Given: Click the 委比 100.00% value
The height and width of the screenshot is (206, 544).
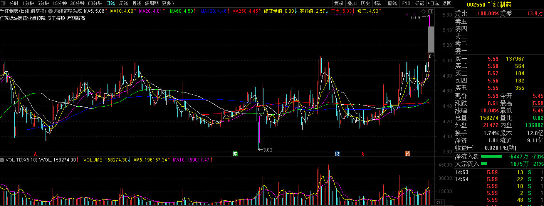Looking at the screenshot, I should coord(488,13).
